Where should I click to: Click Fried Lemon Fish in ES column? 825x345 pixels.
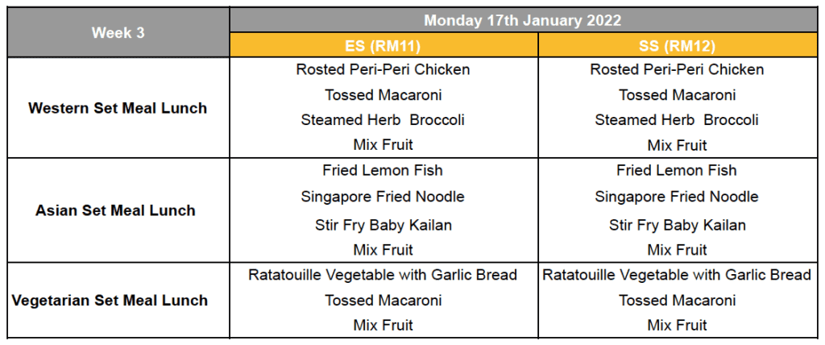click(383, 170)
